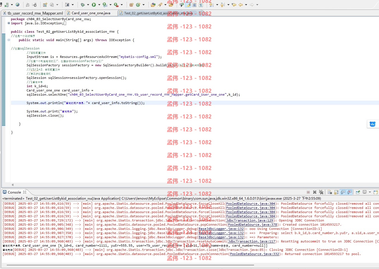Select the Console view tab
Viewport: 379px width, 269px height.
click(14, 192)
